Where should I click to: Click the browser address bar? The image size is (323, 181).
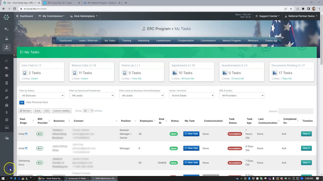151,9
